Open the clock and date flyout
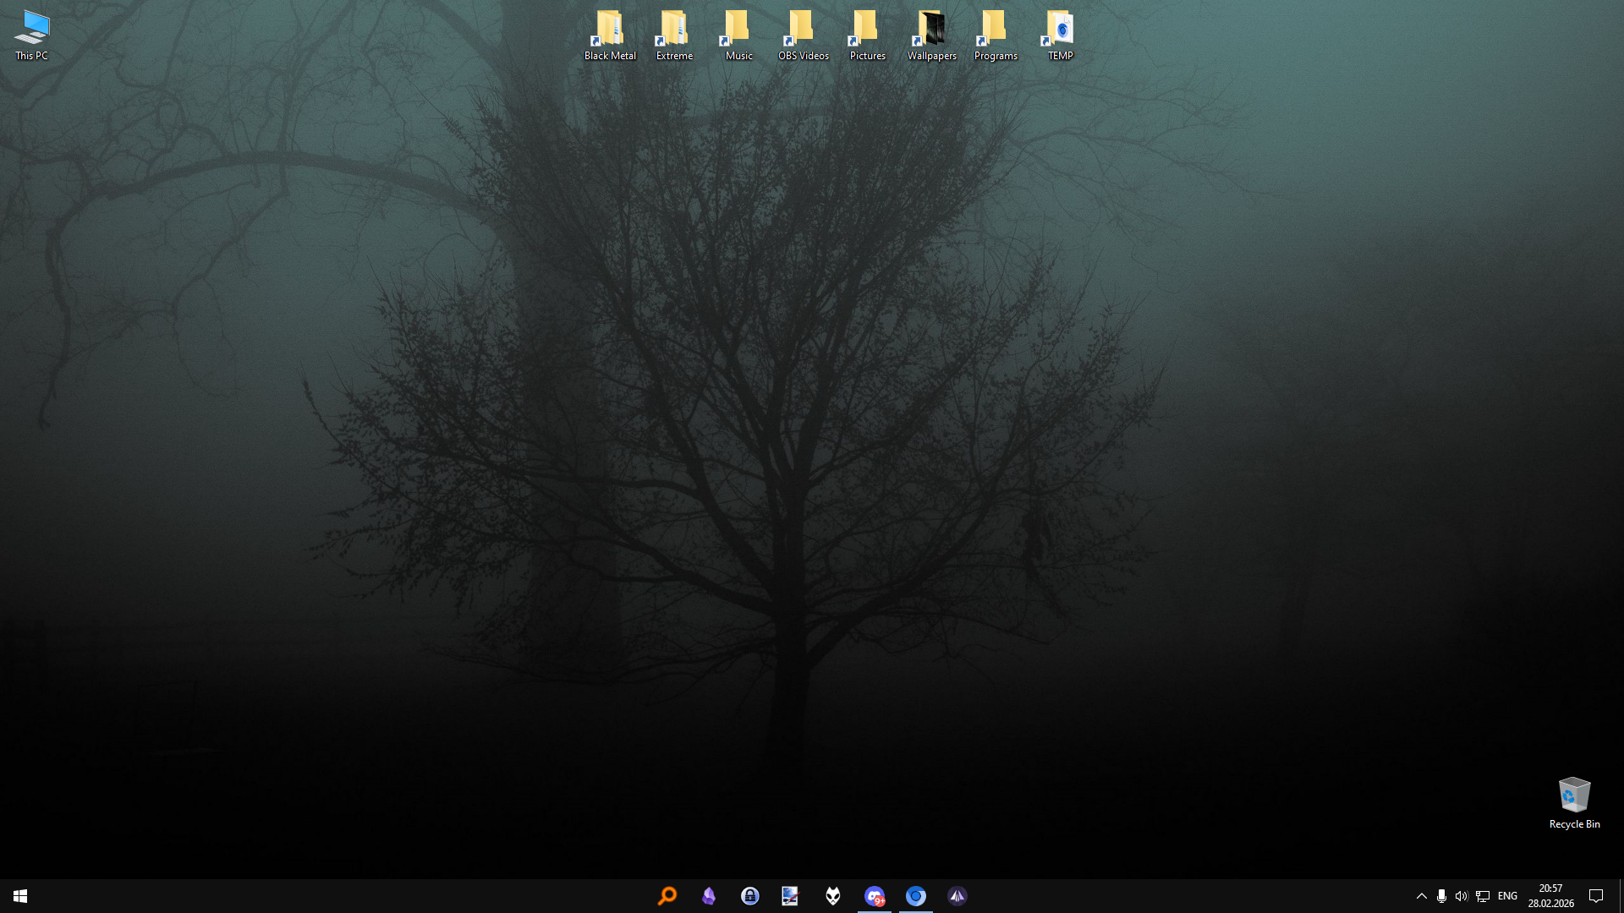1624x913 pixels. click(x=1550, y=896)
